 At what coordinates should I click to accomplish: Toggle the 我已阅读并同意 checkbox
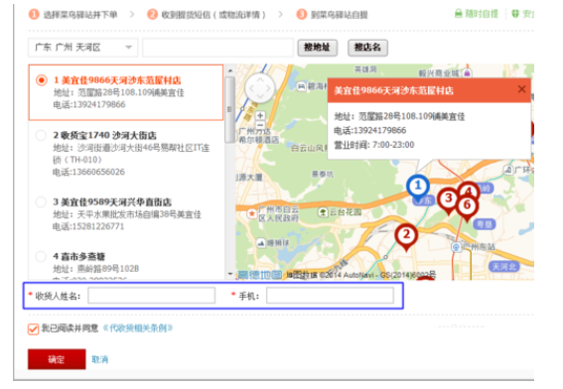click(x=33, y=328)
